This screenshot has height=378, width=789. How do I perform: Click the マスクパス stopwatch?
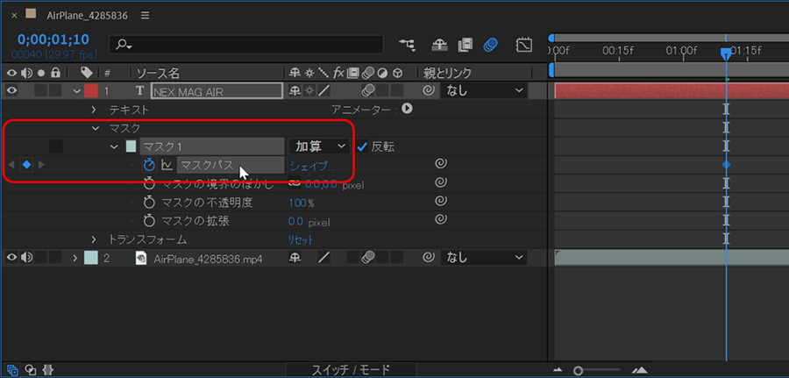click(149, 165)
